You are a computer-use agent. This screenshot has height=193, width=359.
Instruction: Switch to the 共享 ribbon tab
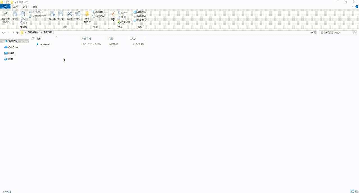[x=25, y=6]
